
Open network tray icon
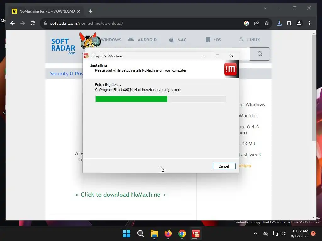[275, 233]
